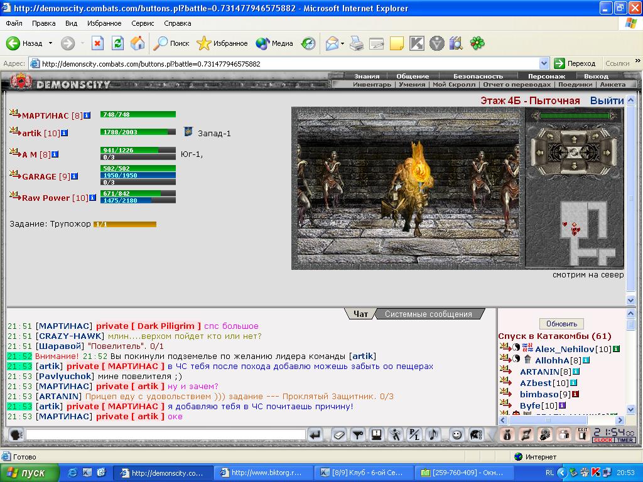
Task: Click the EXIT door icon in the bottom bar
Action: pos(583,434)
